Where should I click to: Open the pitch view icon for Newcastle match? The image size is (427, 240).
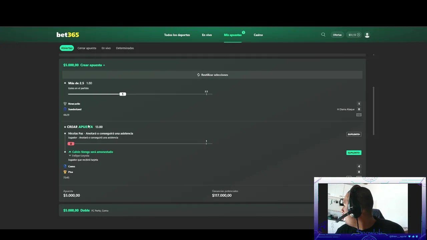(359, 115)
